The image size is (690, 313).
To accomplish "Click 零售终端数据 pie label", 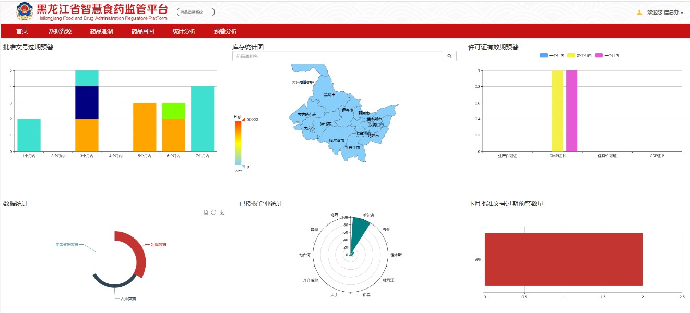I will (67, 244).
